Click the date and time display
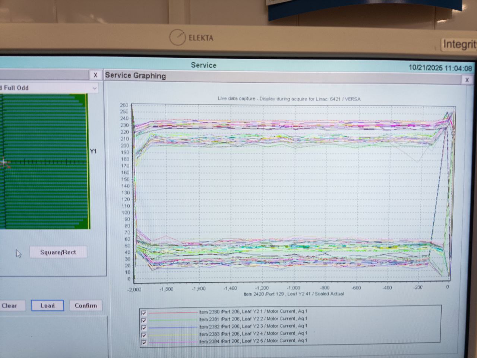The height and width of the screenshot is (358, 477). (440, 68)
